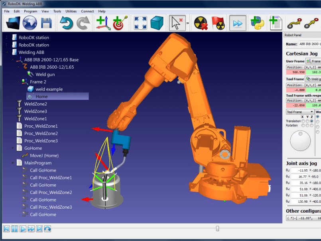Viewport: 321px width, 241px height.
Task: Open Position format dropdown under User Frame
Action: [303, 67]
